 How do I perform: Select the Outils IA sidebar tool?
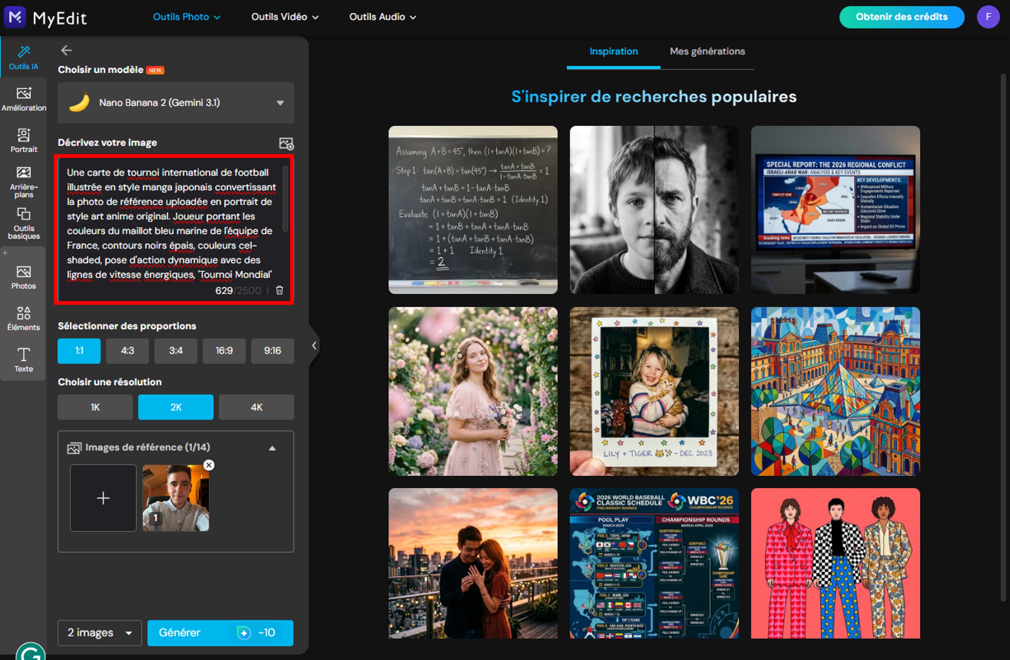pyautogui.click(x=24, y=58)
